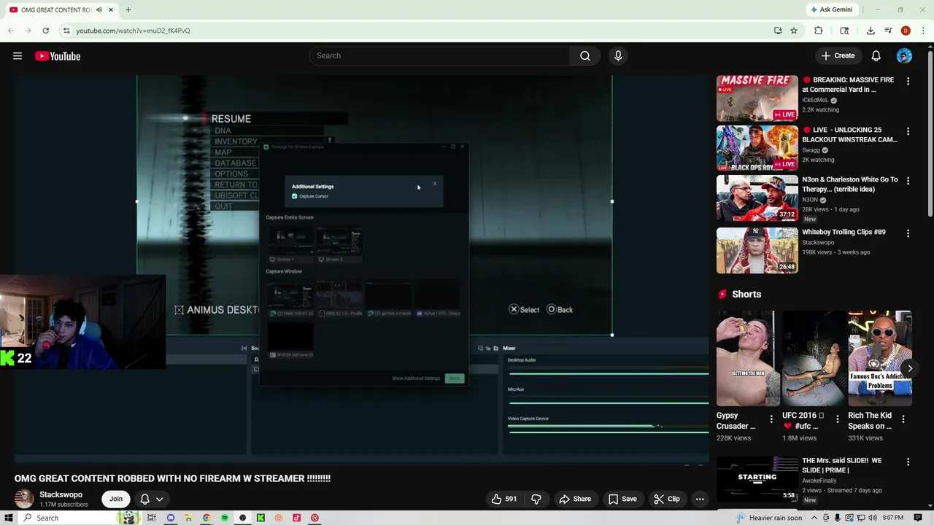
Task: Open Rich The Kid Speaks short thumbnail
Action: (x=879, y=358)
